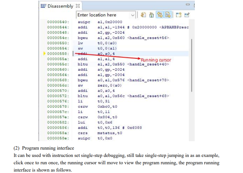Click the 'Enter location here' field
243x173 pixels.
point(106,15)
